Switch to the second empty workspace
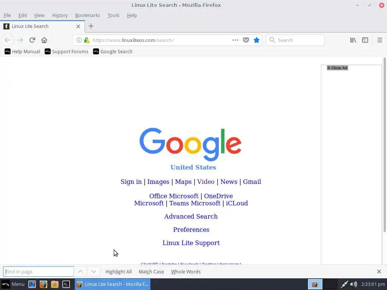This screenshot has width=387, height=290. click(330, 284)
